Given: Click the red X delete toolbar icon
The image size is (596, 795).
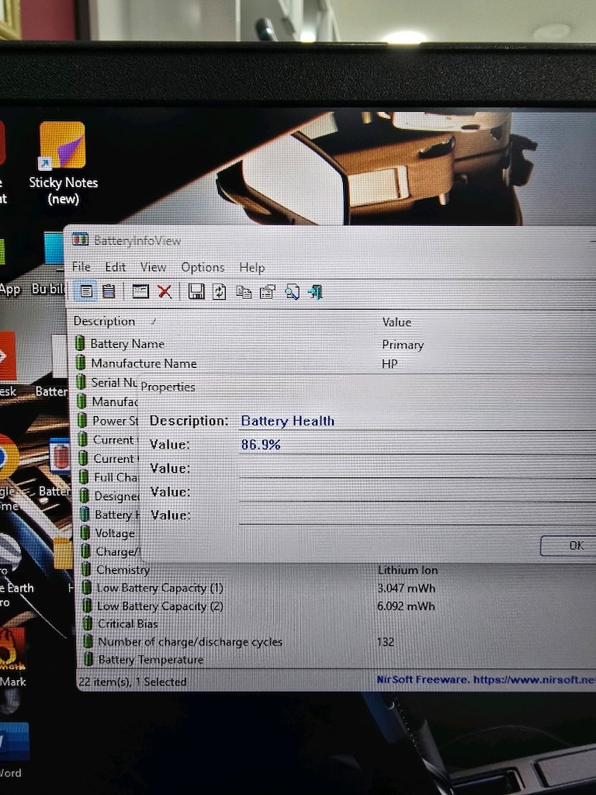Looking at the screenshot, I should [165, 292].
